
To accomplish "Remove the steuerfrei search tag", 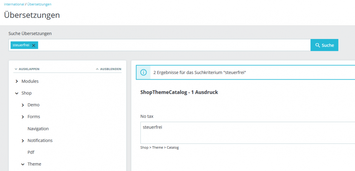I will click(33, 45).
